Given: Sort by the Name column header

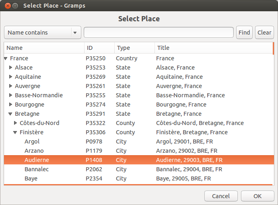Looking at the screenshot, I should pos(44,48).
